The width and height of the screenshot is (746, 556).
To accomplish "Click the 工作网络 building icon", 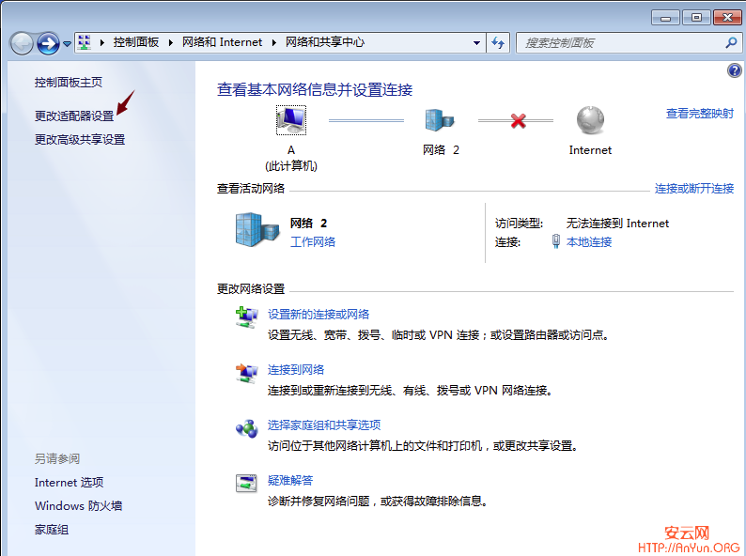I will point(256,230).
